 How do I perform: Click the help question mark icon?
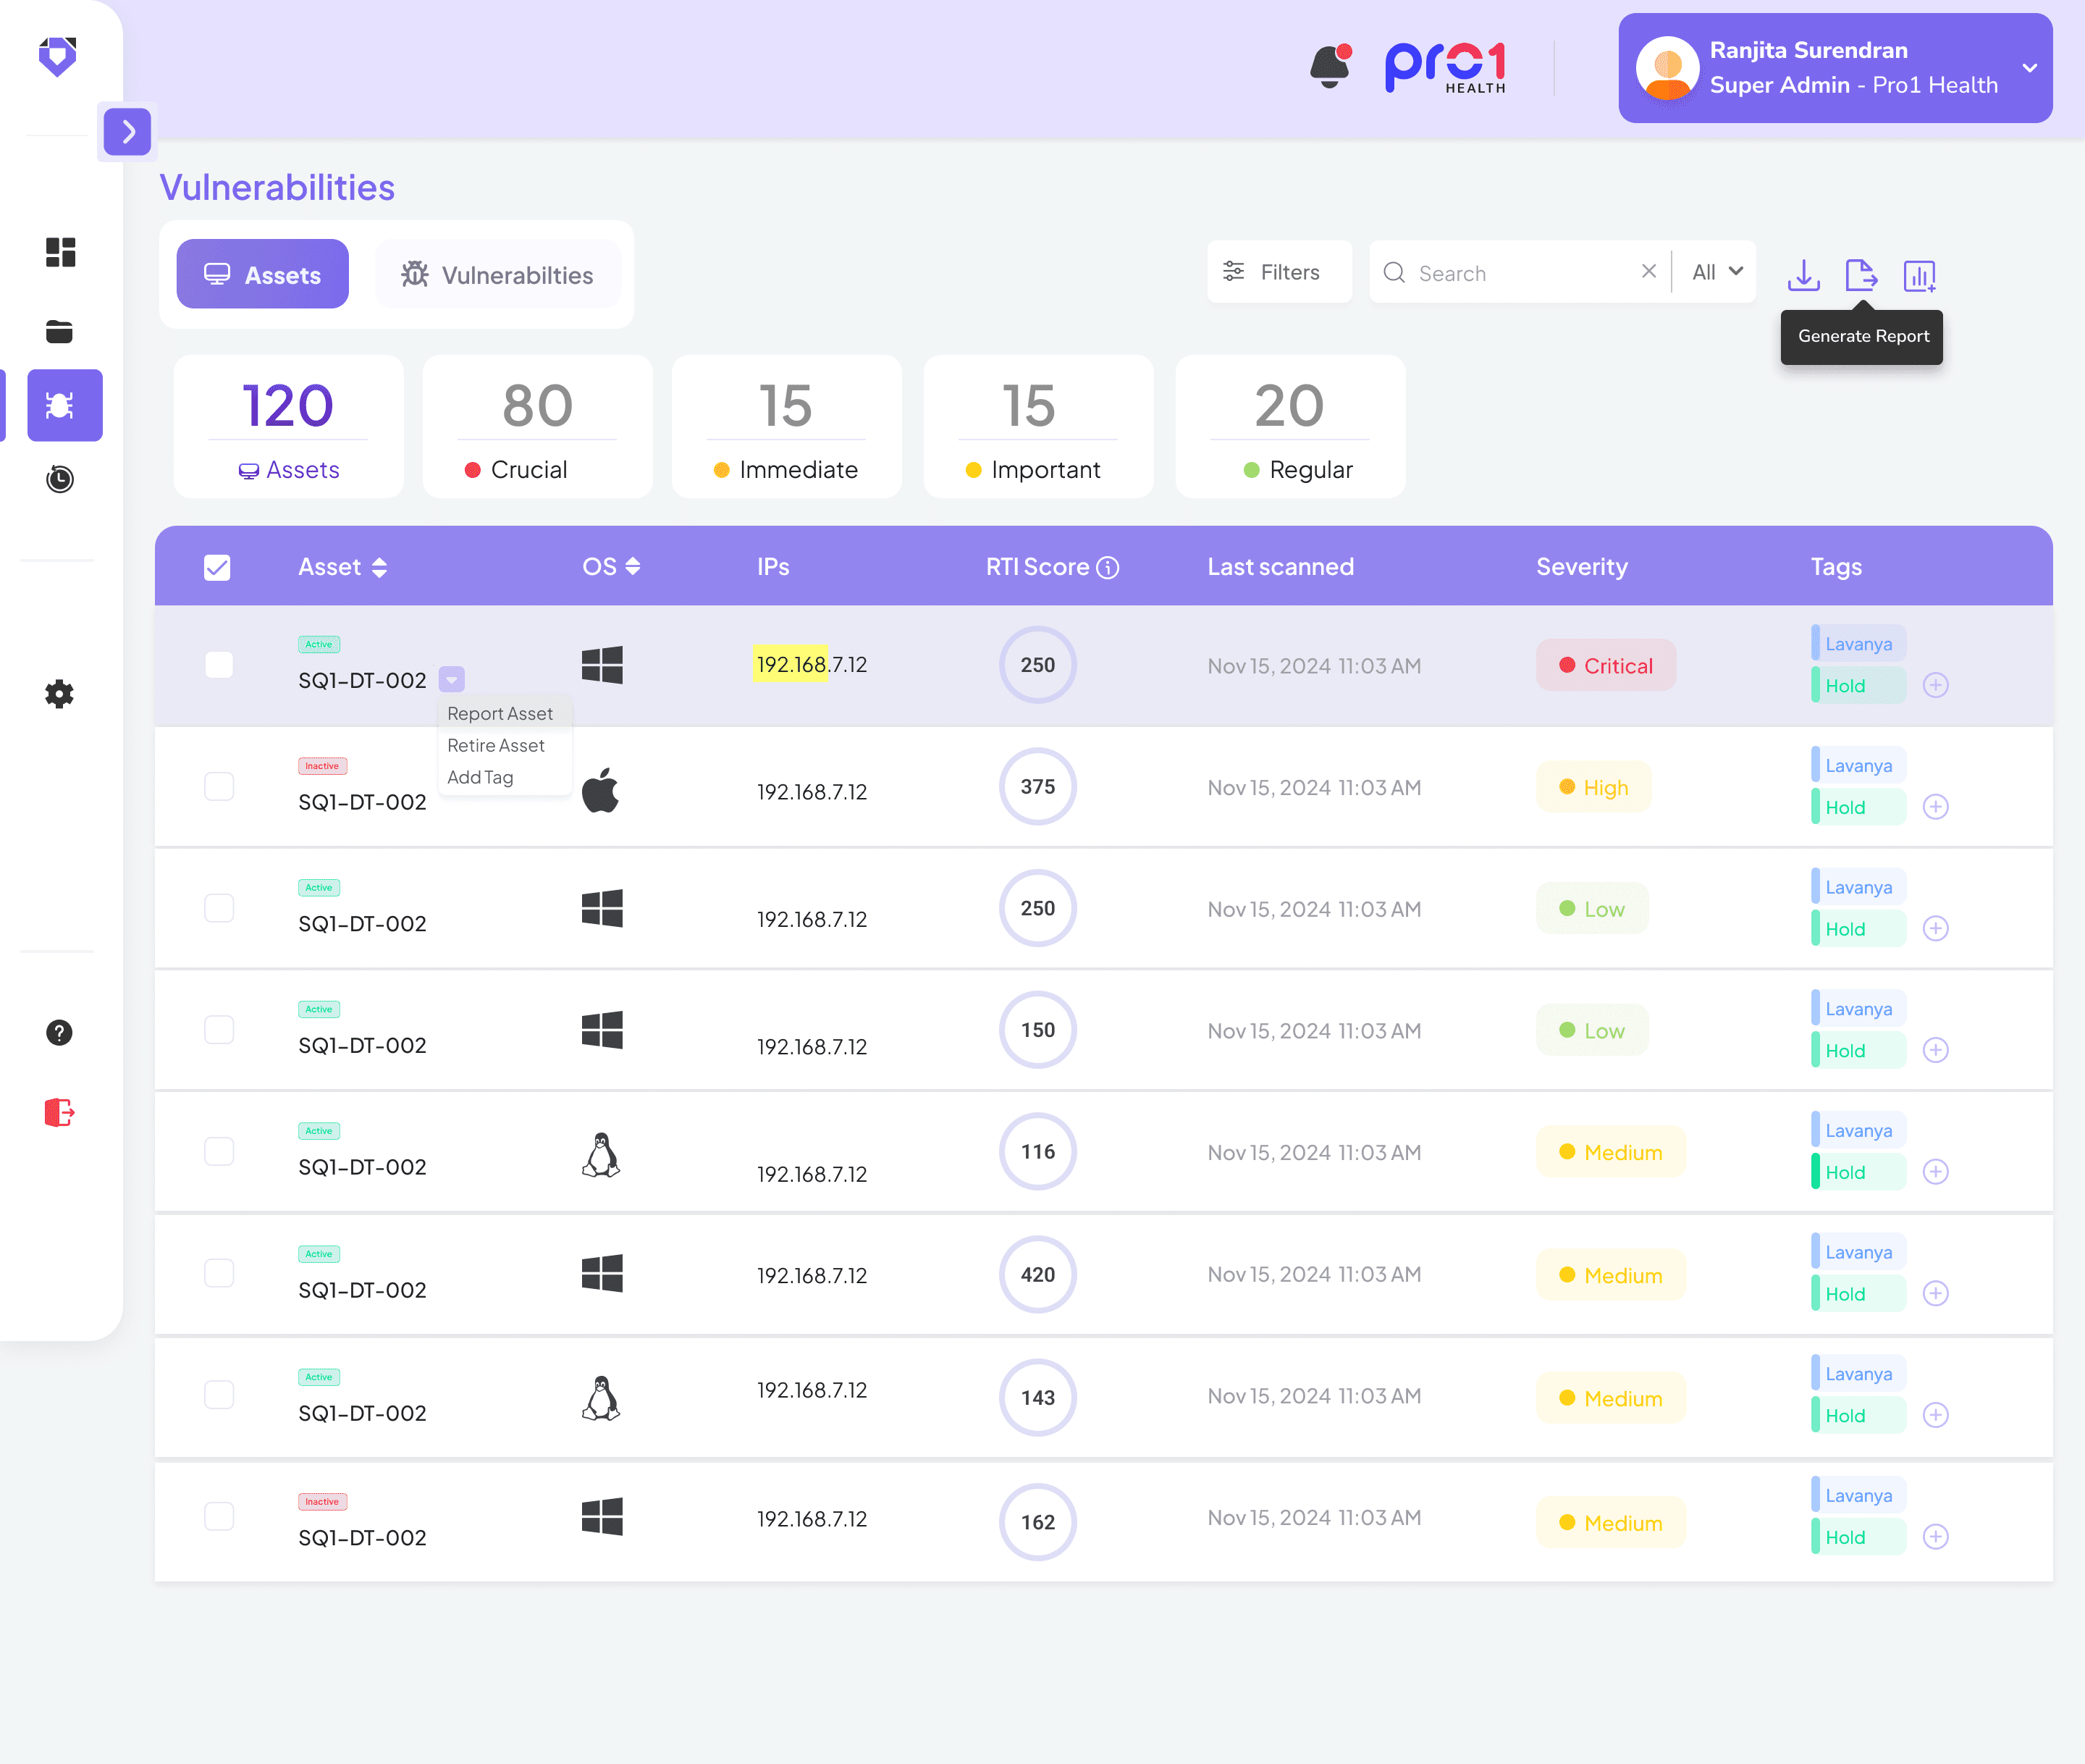click(x=60, y=1032)
